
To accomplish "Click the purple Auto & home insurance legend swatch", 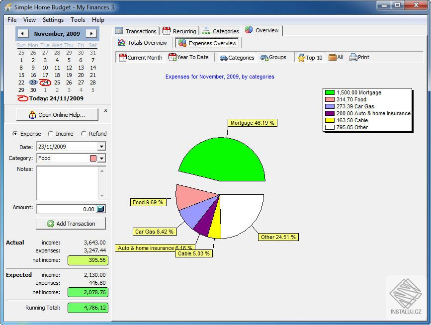I will pos(330,113).
